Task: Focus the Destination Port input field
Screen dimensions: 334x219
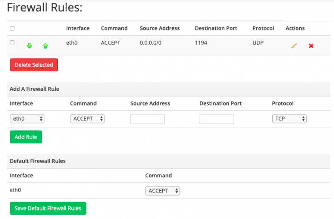Action: [217, 119]
